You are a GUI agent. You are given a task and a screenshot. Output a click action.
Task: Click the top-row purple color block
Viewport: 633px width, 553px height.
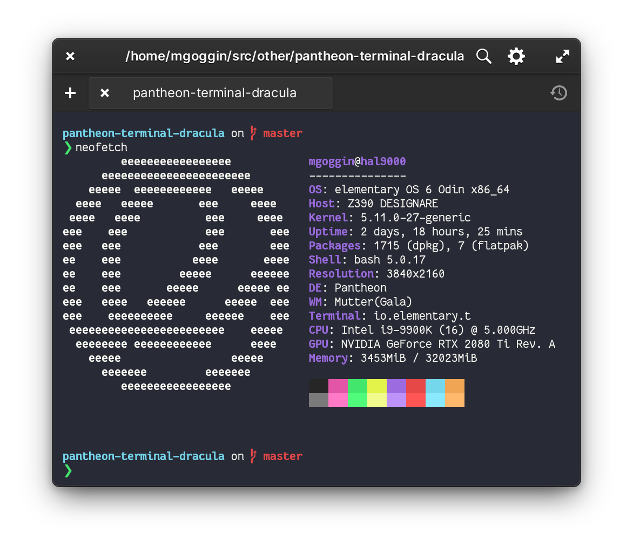396,386
